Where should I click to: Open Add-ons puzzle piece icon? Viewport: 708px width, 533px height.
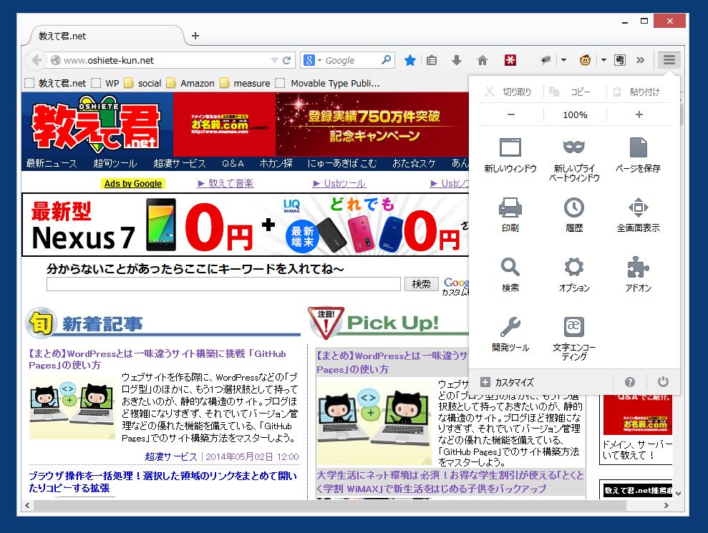638,275
